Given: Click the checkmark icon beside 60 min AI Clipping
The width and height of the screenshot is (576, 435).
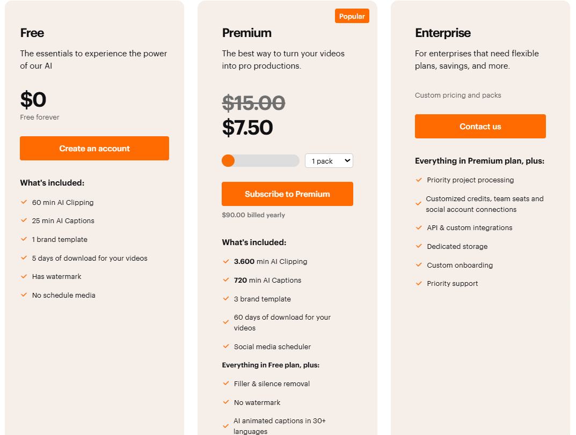Looking at the screenshot, I should pos(24,202).
